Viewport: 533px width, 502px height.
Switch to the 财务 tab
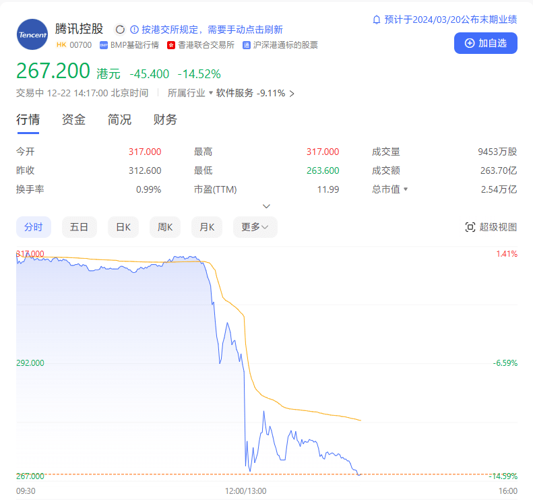click(165, 120)
